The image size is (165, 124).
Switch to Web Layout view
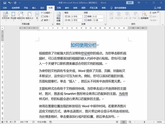130,122
